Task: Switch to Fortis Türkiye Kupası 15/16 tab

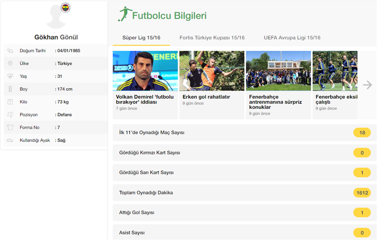Action: point(212,38)
